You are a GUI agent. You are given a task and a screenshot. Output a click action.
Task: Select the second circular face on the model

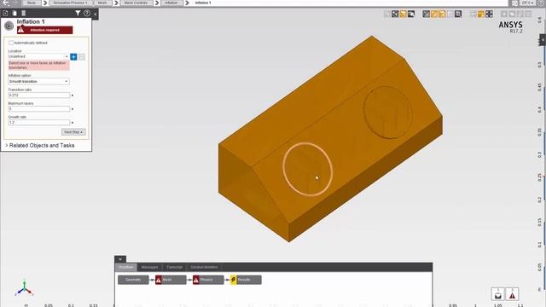click(387, 113)
